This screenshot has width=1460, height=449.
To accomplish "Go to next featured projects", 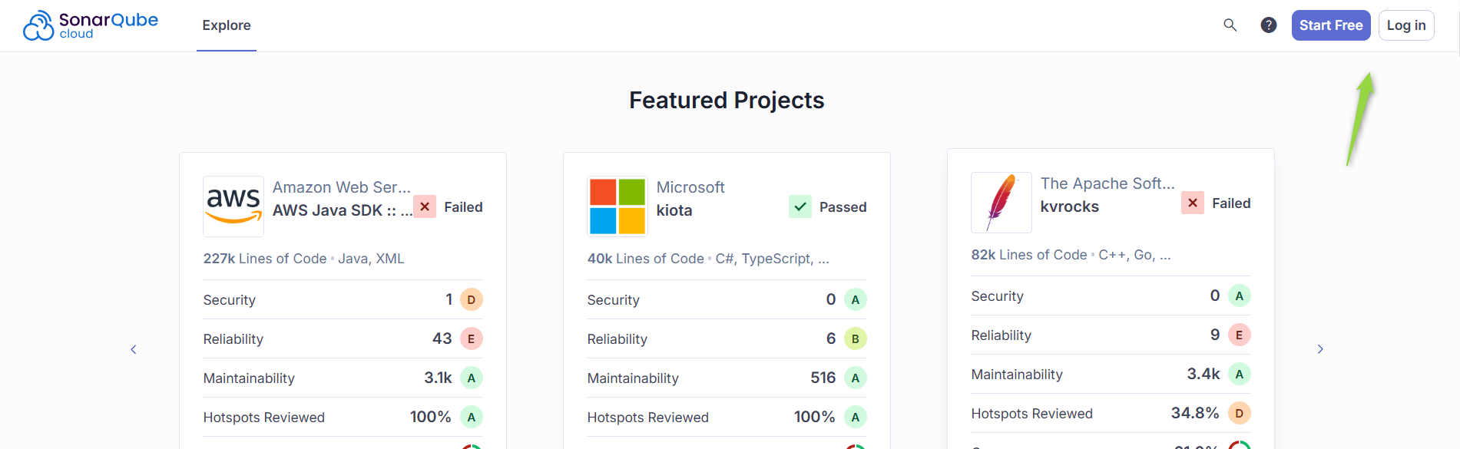I will pos(1320,349).
